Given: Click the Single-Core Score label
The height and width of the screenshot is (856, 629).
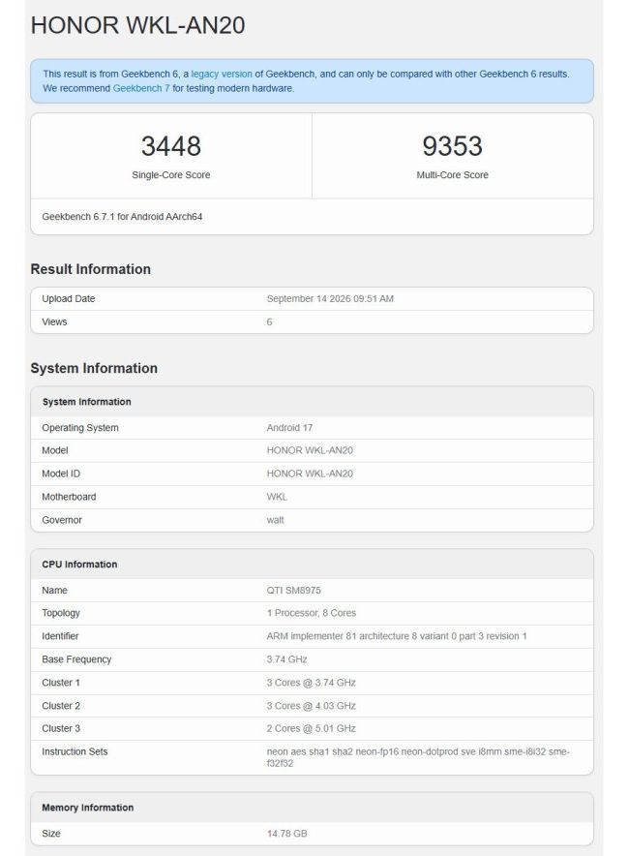Looking at the screenshot, I should pos(170,174).
